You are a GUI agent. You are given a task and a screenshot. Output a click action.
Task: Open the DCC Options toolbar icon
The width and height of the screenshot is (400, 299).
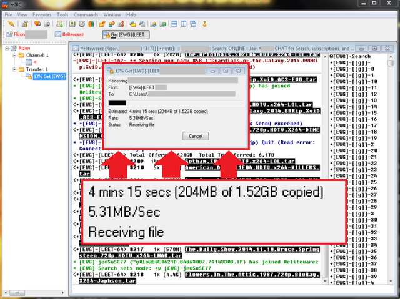pos(121,24)
